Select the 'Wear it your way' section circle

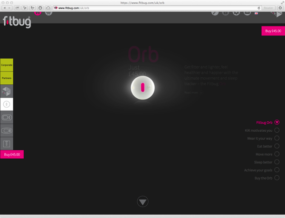point(277,138)
